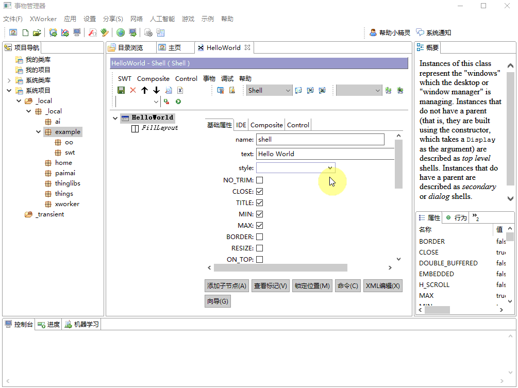Click the home icon in main toolbar
This screenshot has height=388, width=518.
13,32
